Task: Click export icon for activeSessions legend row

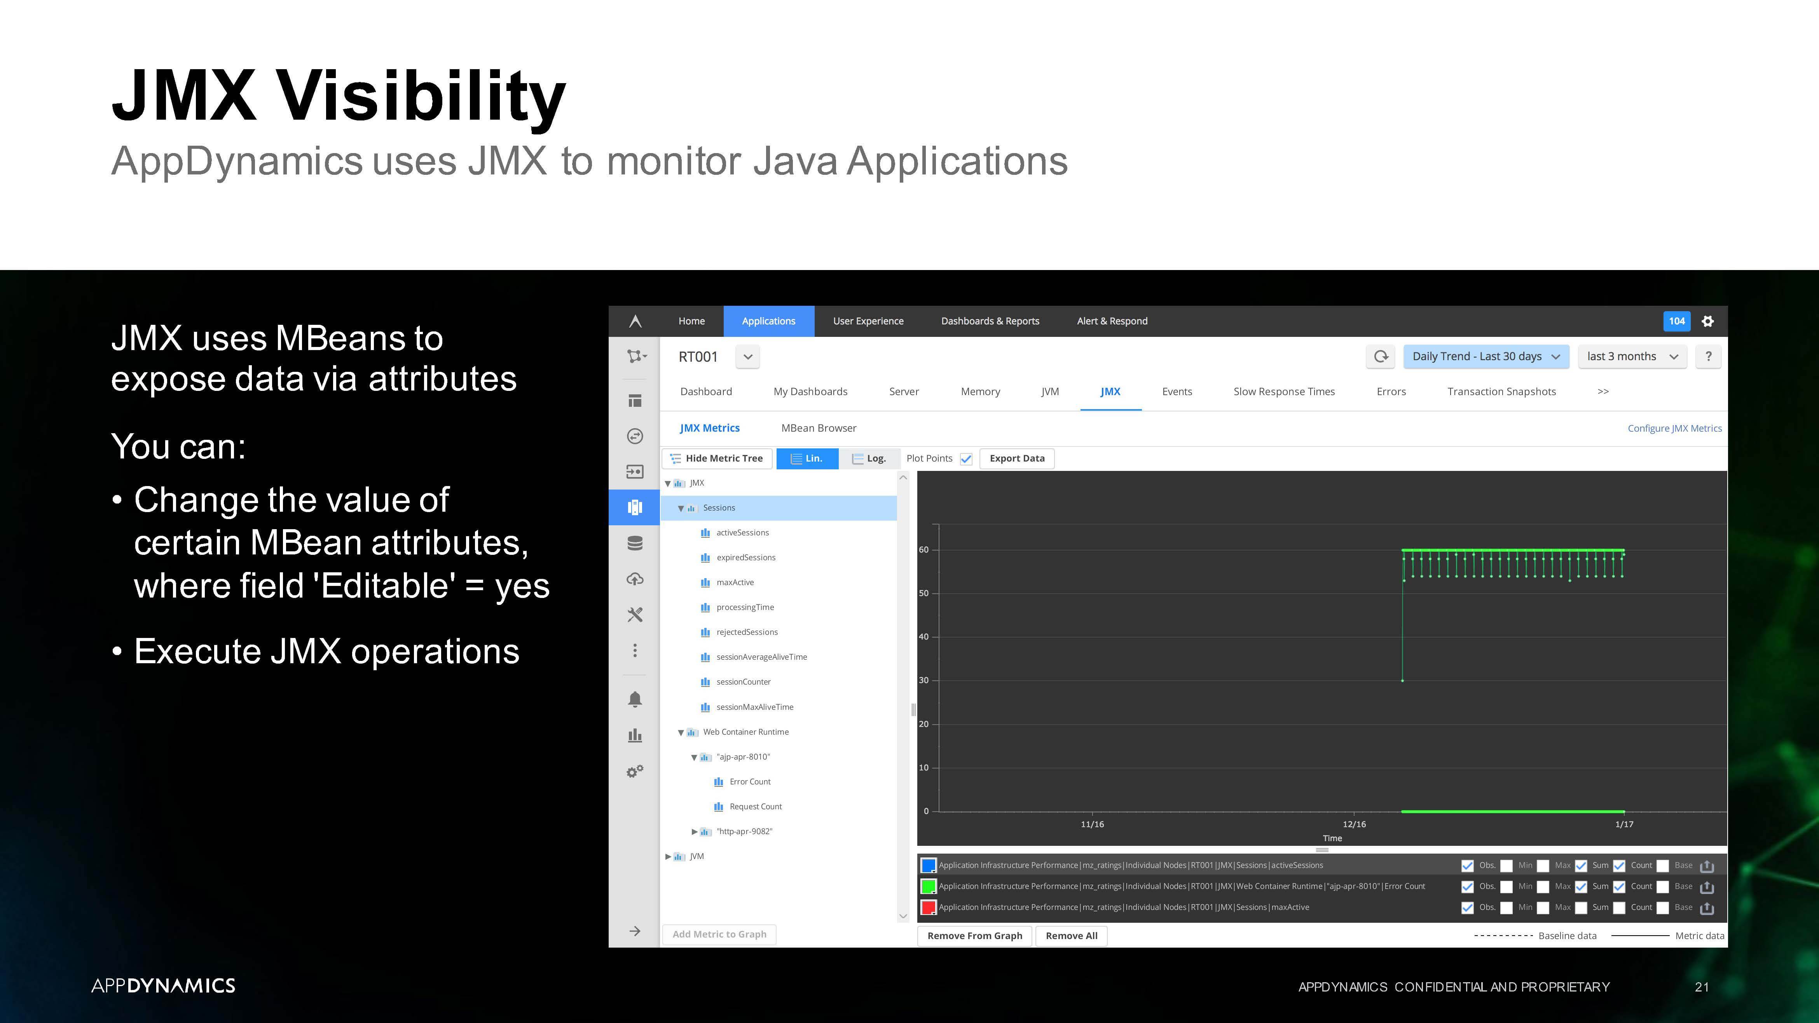Action: (1707, 866)
